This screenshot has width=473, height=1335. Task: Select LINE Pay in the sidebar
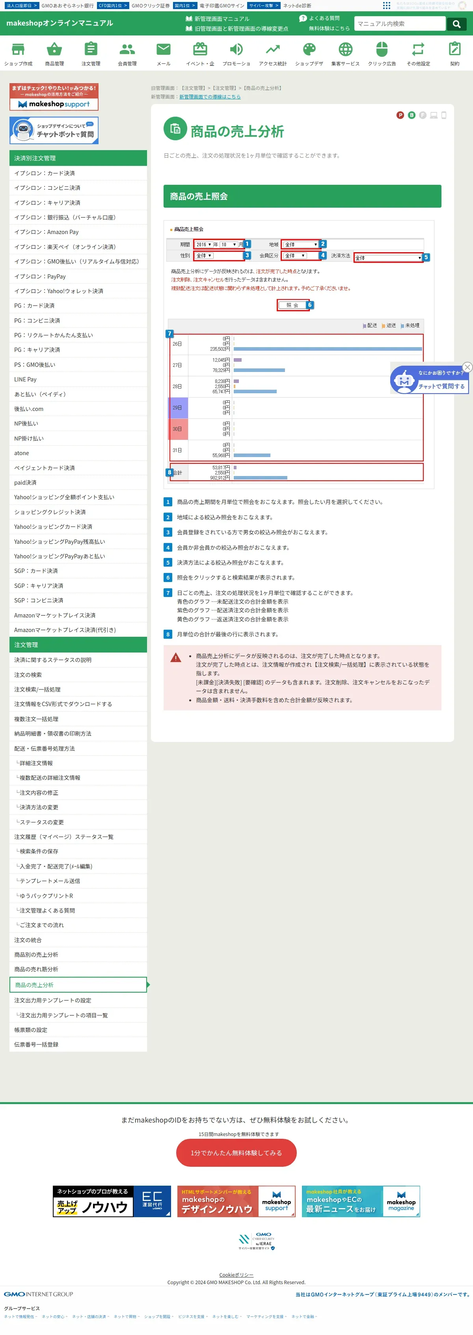[x=78, y=379]
